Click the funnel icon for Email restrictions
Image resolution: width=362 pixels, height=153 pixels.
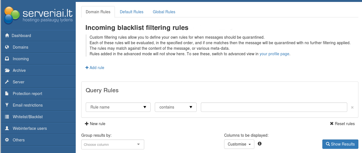click(7, 105)
